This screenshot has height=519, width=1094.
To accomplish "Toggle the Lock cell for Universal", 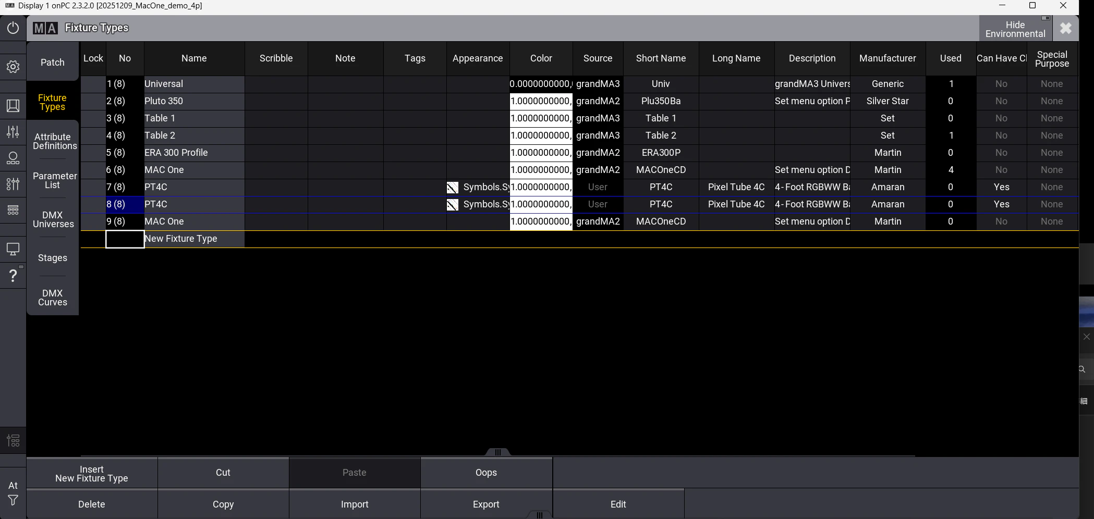I will pos(93,84).
